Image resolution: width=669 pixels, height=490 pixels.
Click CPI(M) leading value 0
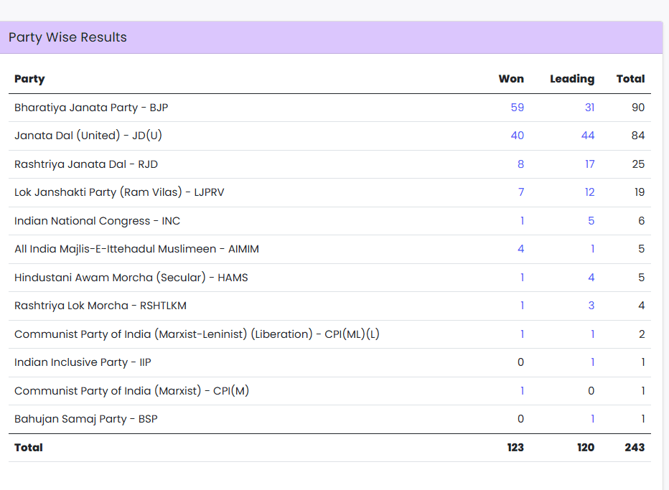591,391
